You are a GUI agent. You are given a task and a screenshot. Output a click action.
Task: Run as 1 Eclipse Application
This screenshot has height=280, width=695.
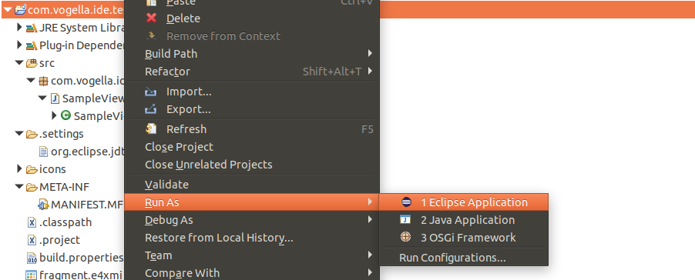(464, 202)
